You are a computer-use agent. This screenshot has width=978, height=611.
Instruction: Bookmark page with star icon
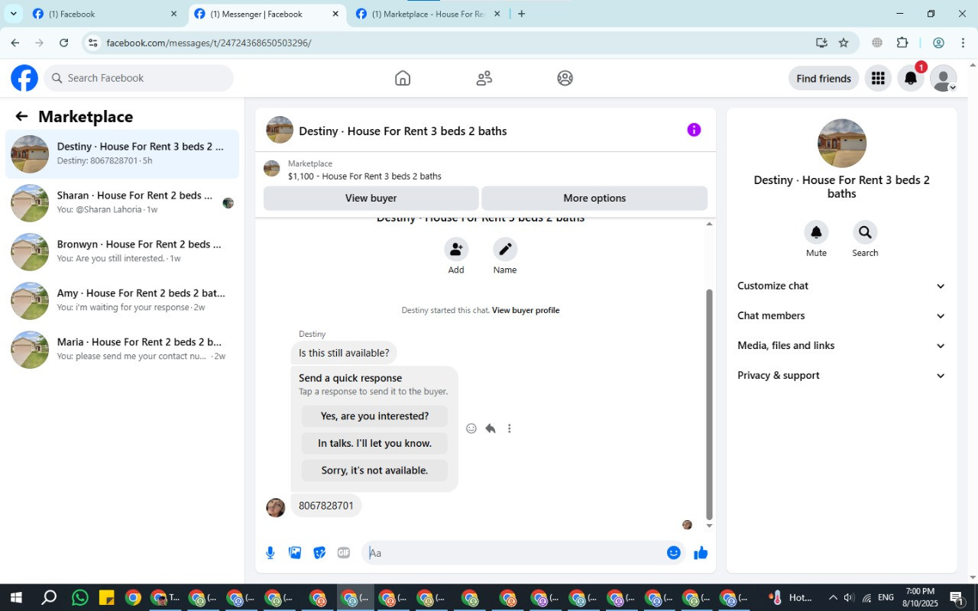coord(844,43)
